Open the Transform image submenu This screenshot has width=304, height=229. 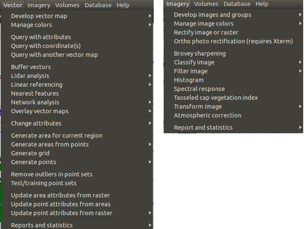[233, 107]
